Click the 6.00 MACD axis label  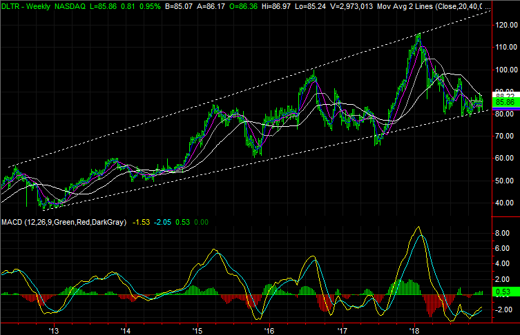[x=503, y=249]
